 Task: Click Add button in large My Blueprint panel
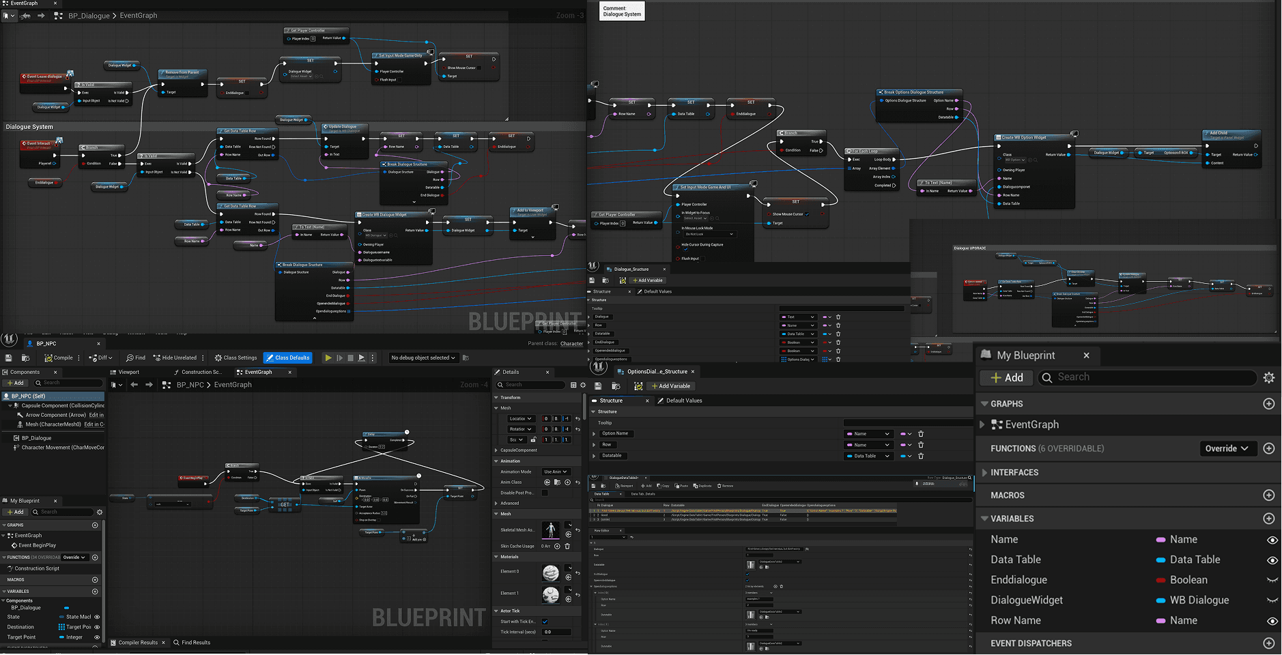pos(1007,377)
